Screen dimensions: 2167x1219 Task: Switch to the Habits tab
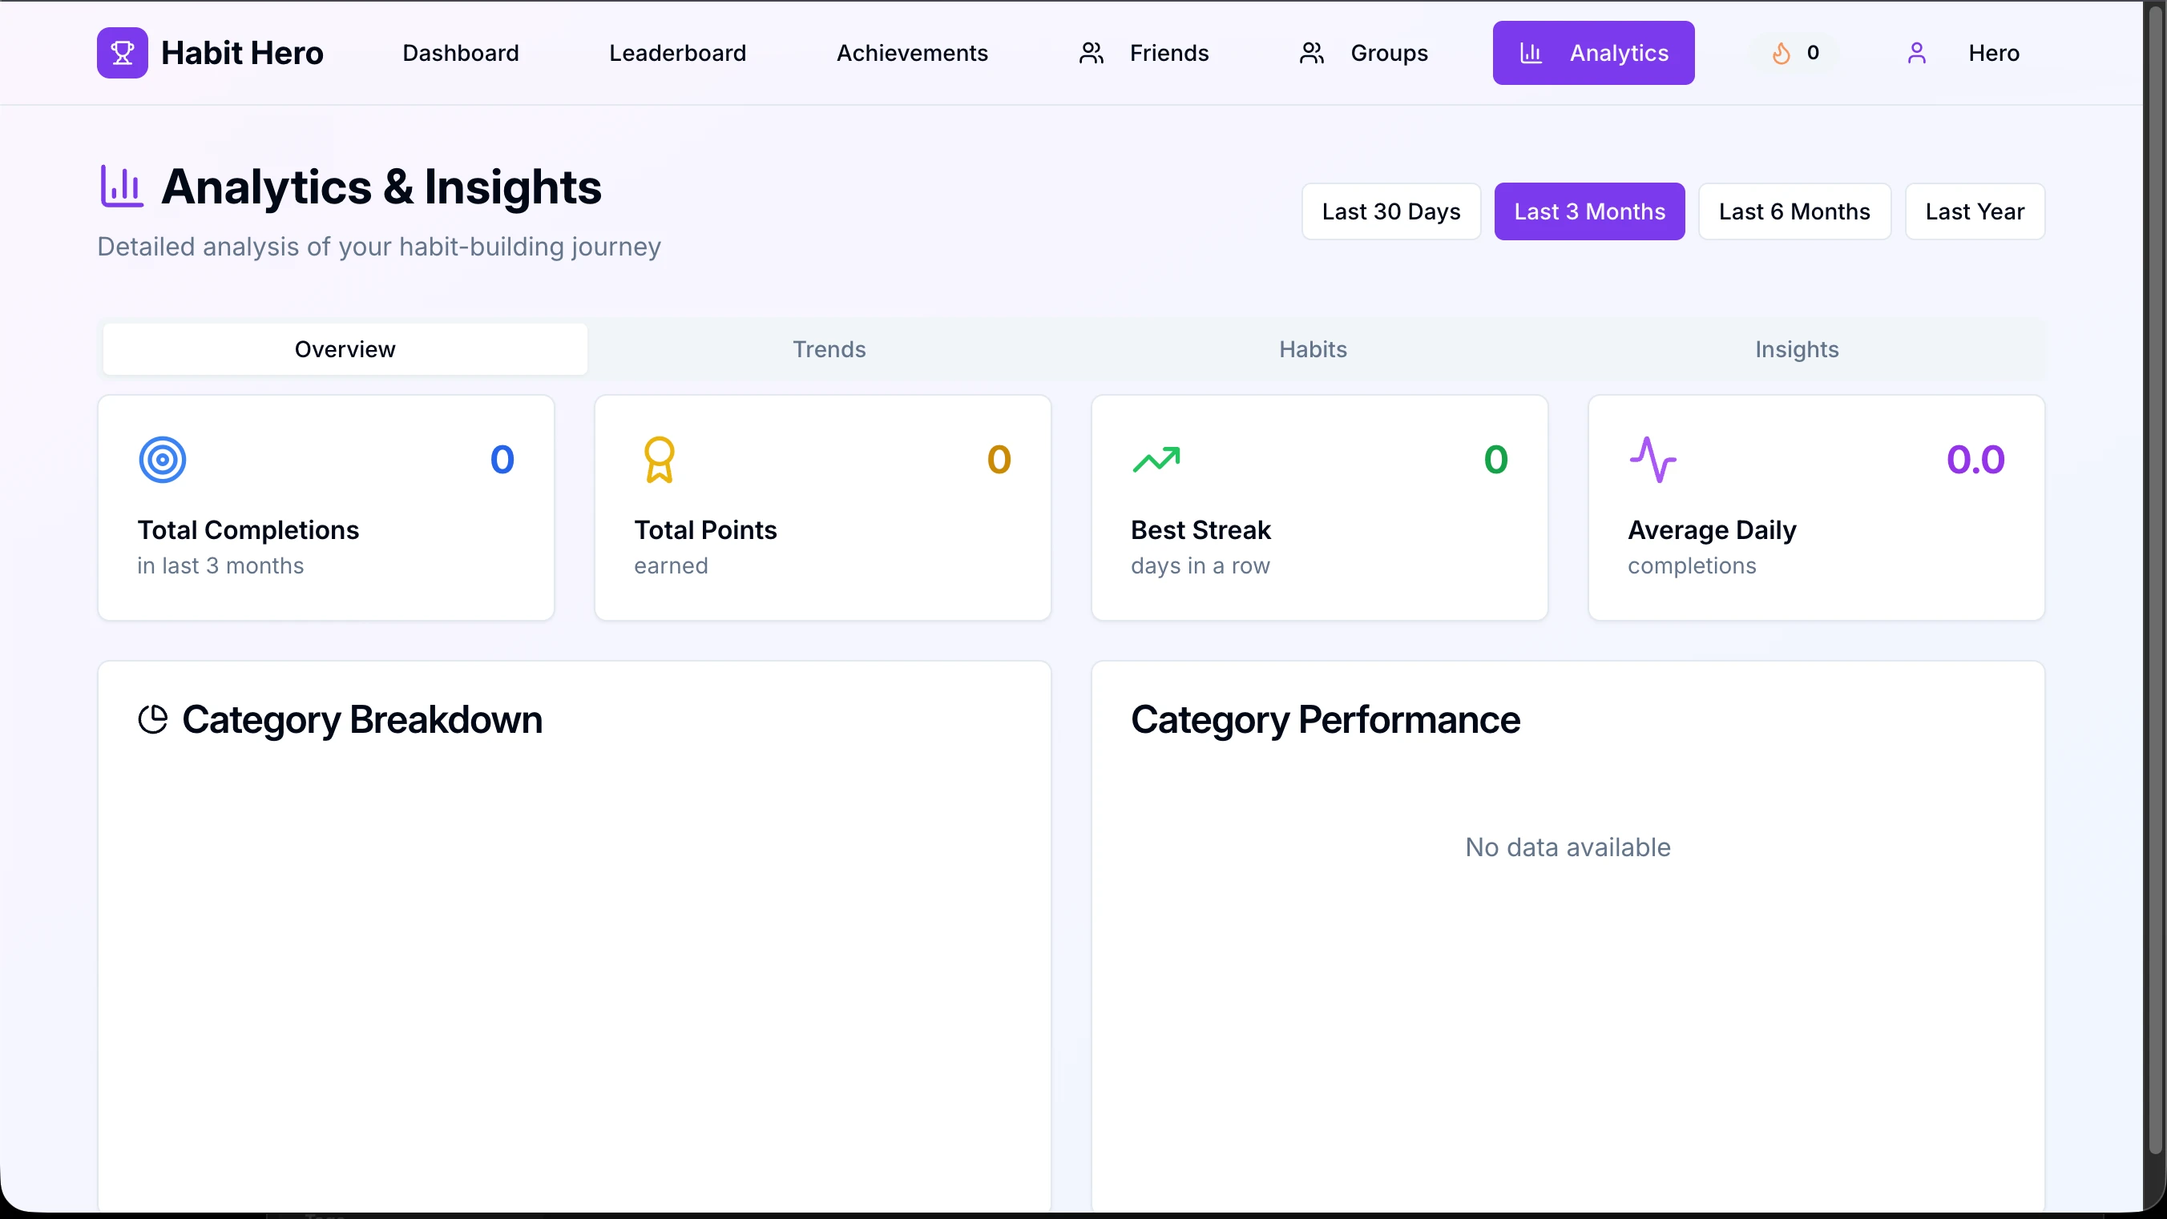coord(1313,350)
